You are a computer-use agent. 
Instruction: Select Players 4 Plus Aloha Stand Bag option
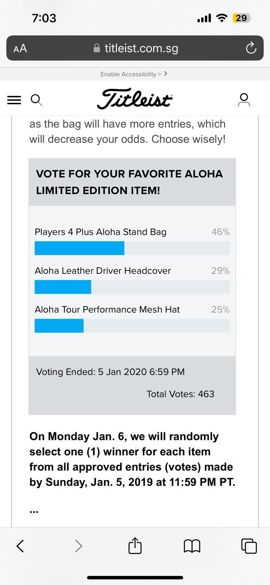click(x=100, y=232)
